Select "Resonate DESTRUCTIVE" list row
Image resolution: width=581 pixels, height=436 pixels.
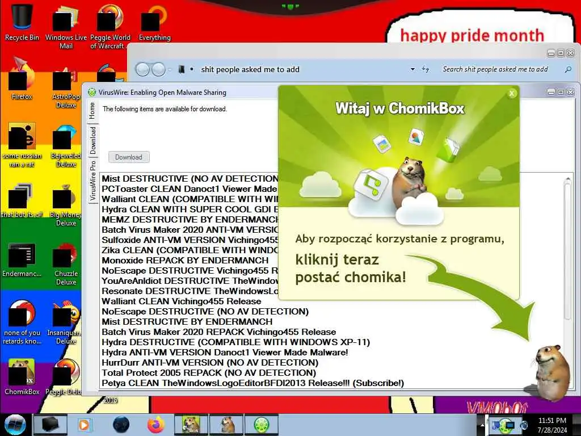point(190,291)
